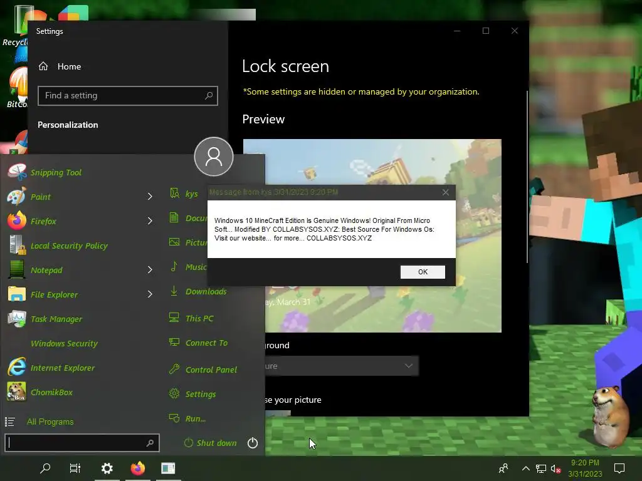
Task: Click the Settings window scrollbar
Action: 527,177
